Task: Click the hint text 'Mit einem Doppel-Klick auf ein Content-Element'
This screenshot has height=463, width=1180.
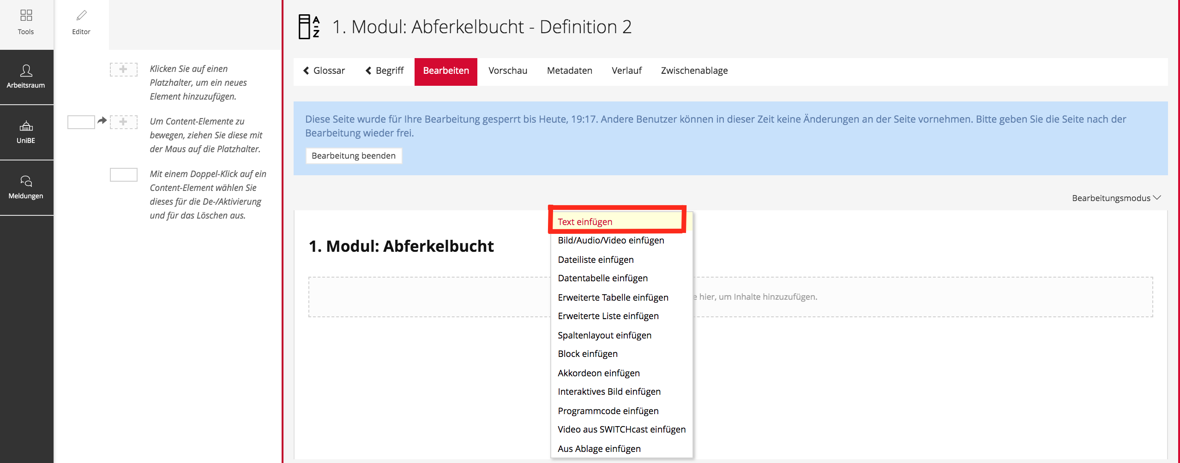Action: (x=208, y=195)
